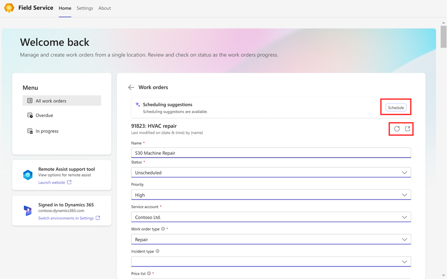Click the Switch environments external-link icon
447x279 pixels.
[98, 218]
